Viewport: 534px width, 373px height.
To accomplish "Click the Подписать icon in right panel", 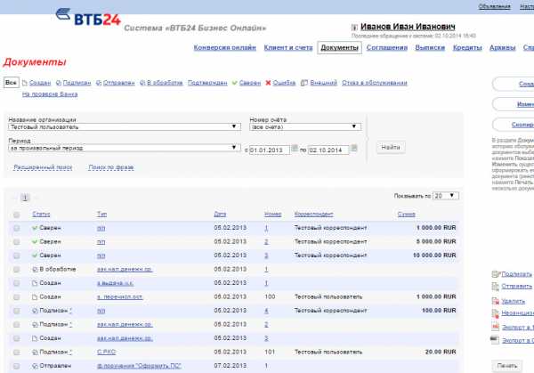I will (495, 274).
